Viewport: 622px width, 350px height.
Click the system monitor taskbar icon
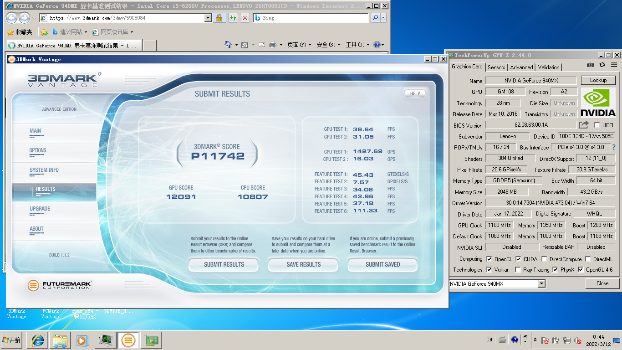point(106,340)
